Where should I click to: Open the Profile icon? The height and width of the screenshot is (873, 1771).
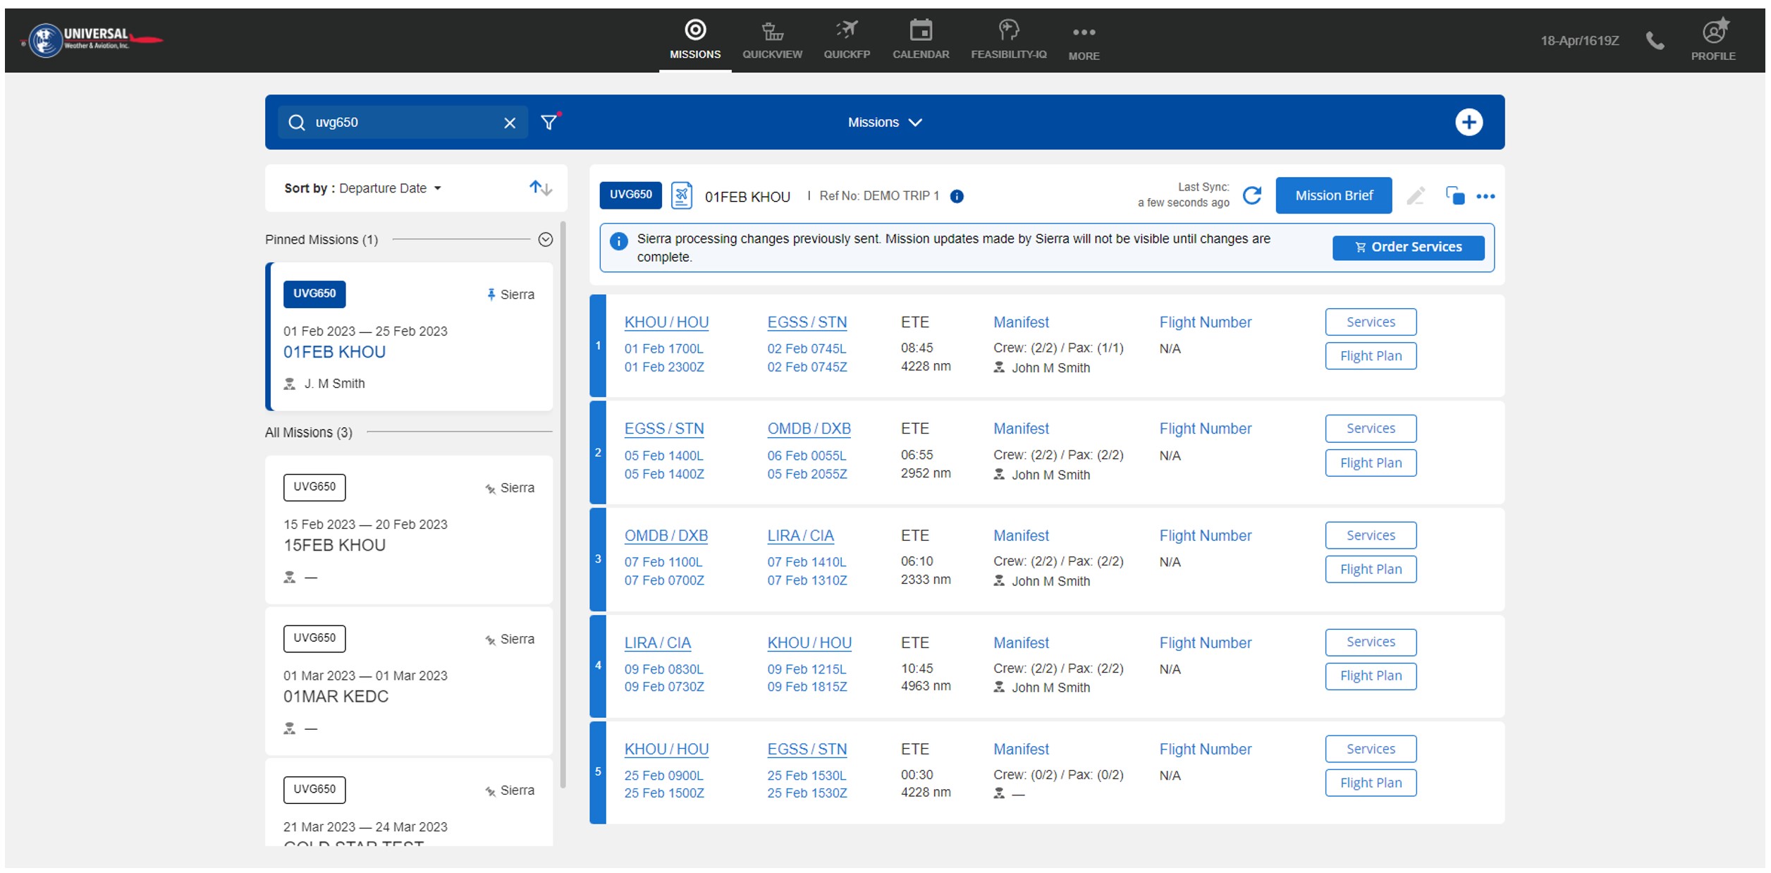(x=1713, y=39)
